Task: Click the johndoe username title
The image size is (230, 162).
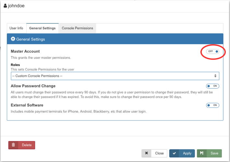Action: pyautogui.click(x=16, y=6)
